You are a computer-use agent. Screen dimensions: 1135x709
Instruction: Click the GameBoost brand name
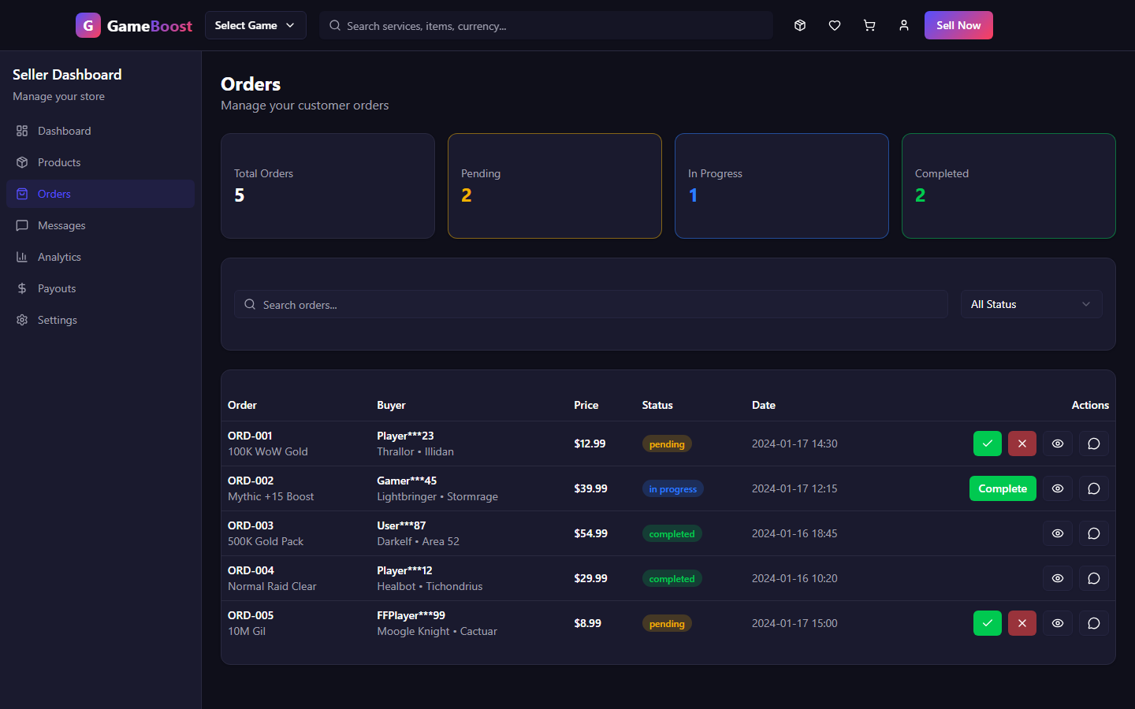150,26
